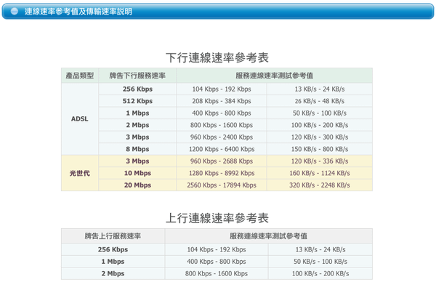The height and width of the screenshot is (282, 436).
Task: Click 服務連線速率測試參考值 header in downlink table
Action: coord(275,76)
